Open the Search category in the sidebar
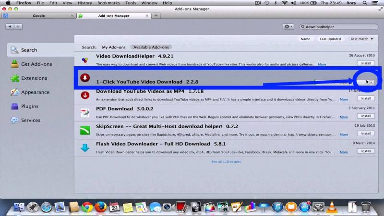Viewport: 384px width, 216px height. click(41, 50)
